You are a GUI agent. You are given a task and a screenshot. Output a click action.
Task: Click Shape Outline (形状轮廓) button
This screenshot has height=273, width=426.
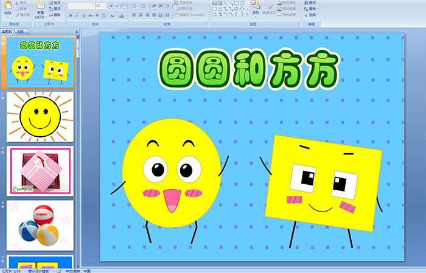[288, 9]
